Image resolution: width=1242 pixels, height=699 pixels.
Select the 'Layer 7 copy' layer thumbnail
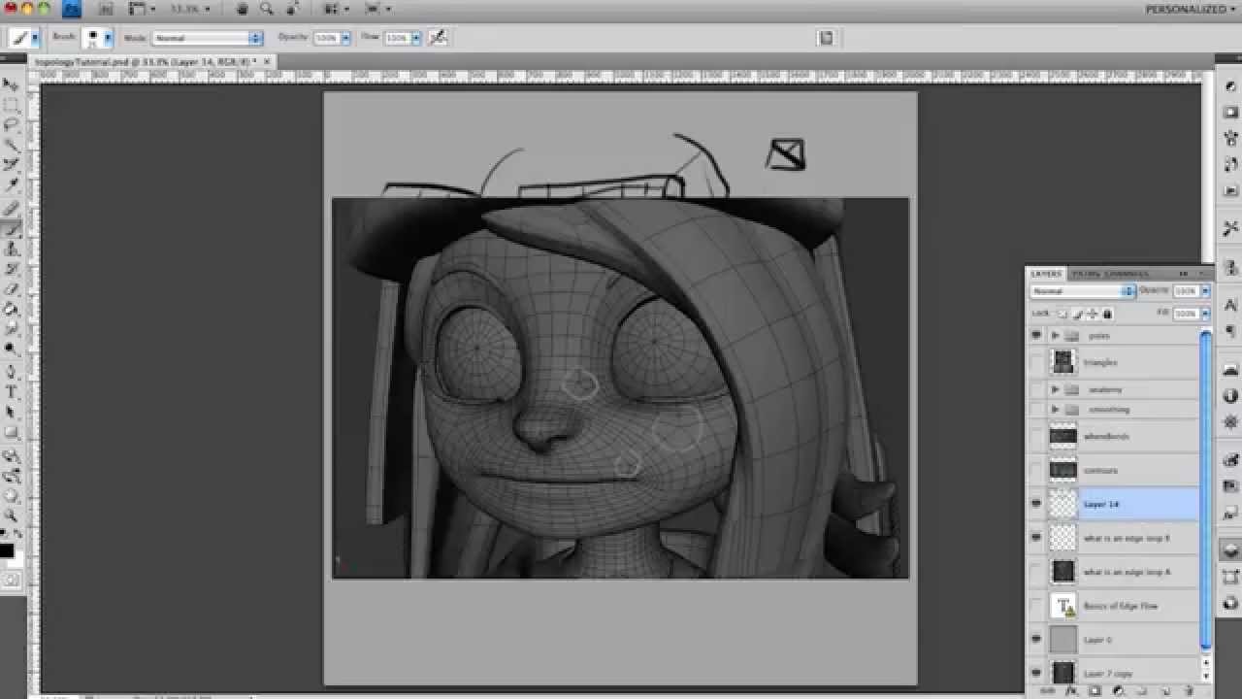[1064, 673]
